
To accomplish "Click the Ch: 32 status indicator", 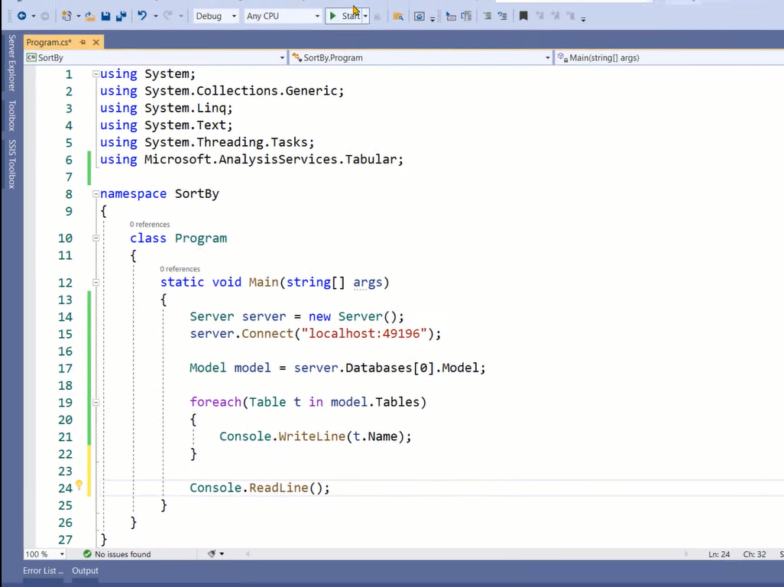I will (x=754, y=554).
